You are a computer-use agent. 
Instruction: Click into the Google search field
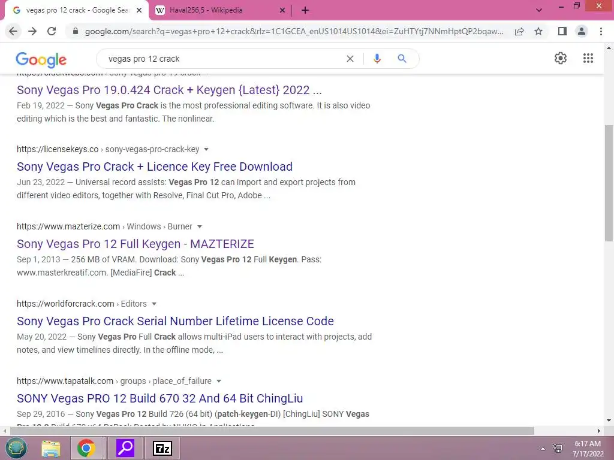(223, 59)
